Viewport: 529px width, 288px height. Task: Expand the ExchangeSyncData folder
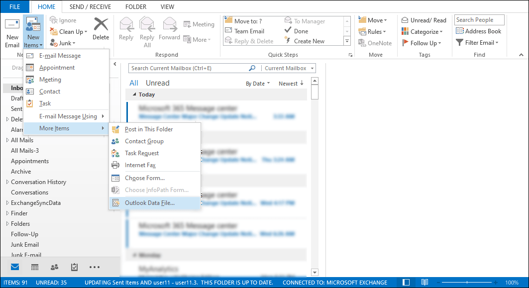pos(7,202)
